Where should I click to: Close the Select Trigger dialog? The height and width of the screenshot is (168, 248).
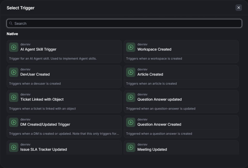239,8
